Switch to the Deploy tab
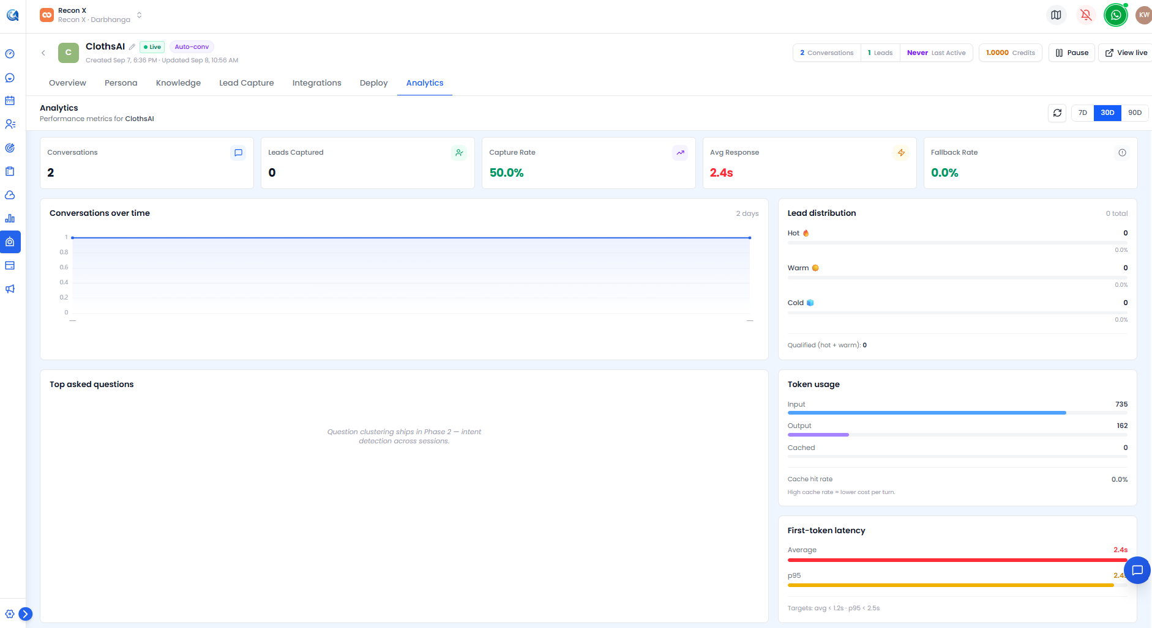 click(x=373, y=83)
